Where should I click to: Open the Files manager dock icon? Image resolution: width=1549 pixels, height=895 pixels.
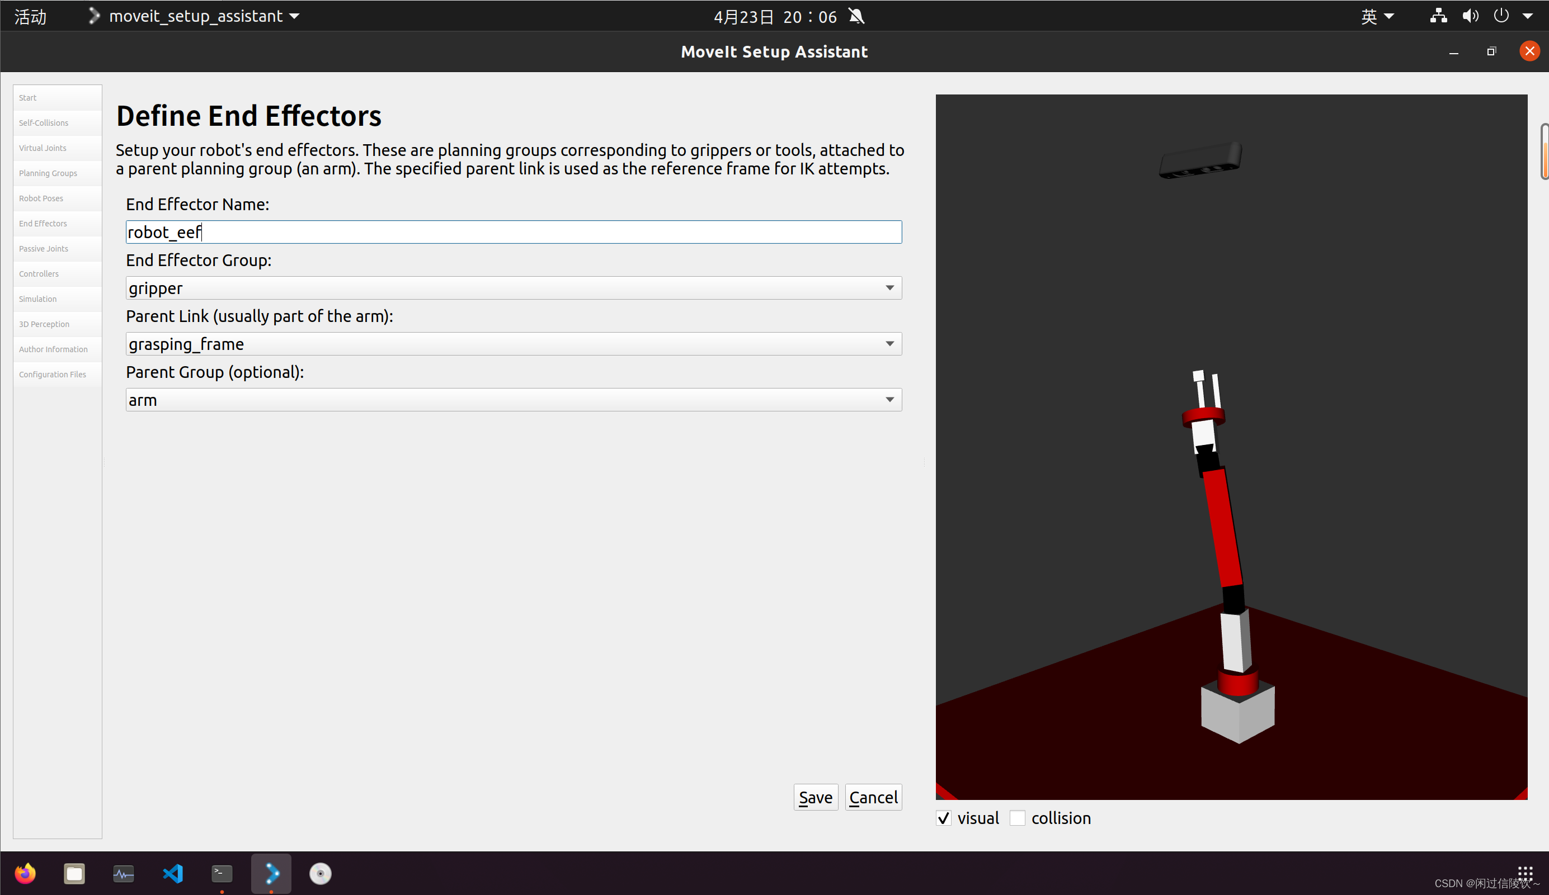[x=74, y=873]
